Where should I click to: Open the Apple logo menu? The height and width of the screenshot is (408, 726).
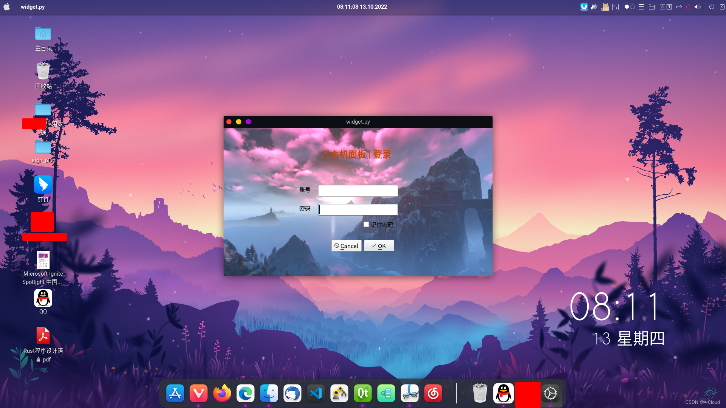pyautogui.click(x=7, y=7)
